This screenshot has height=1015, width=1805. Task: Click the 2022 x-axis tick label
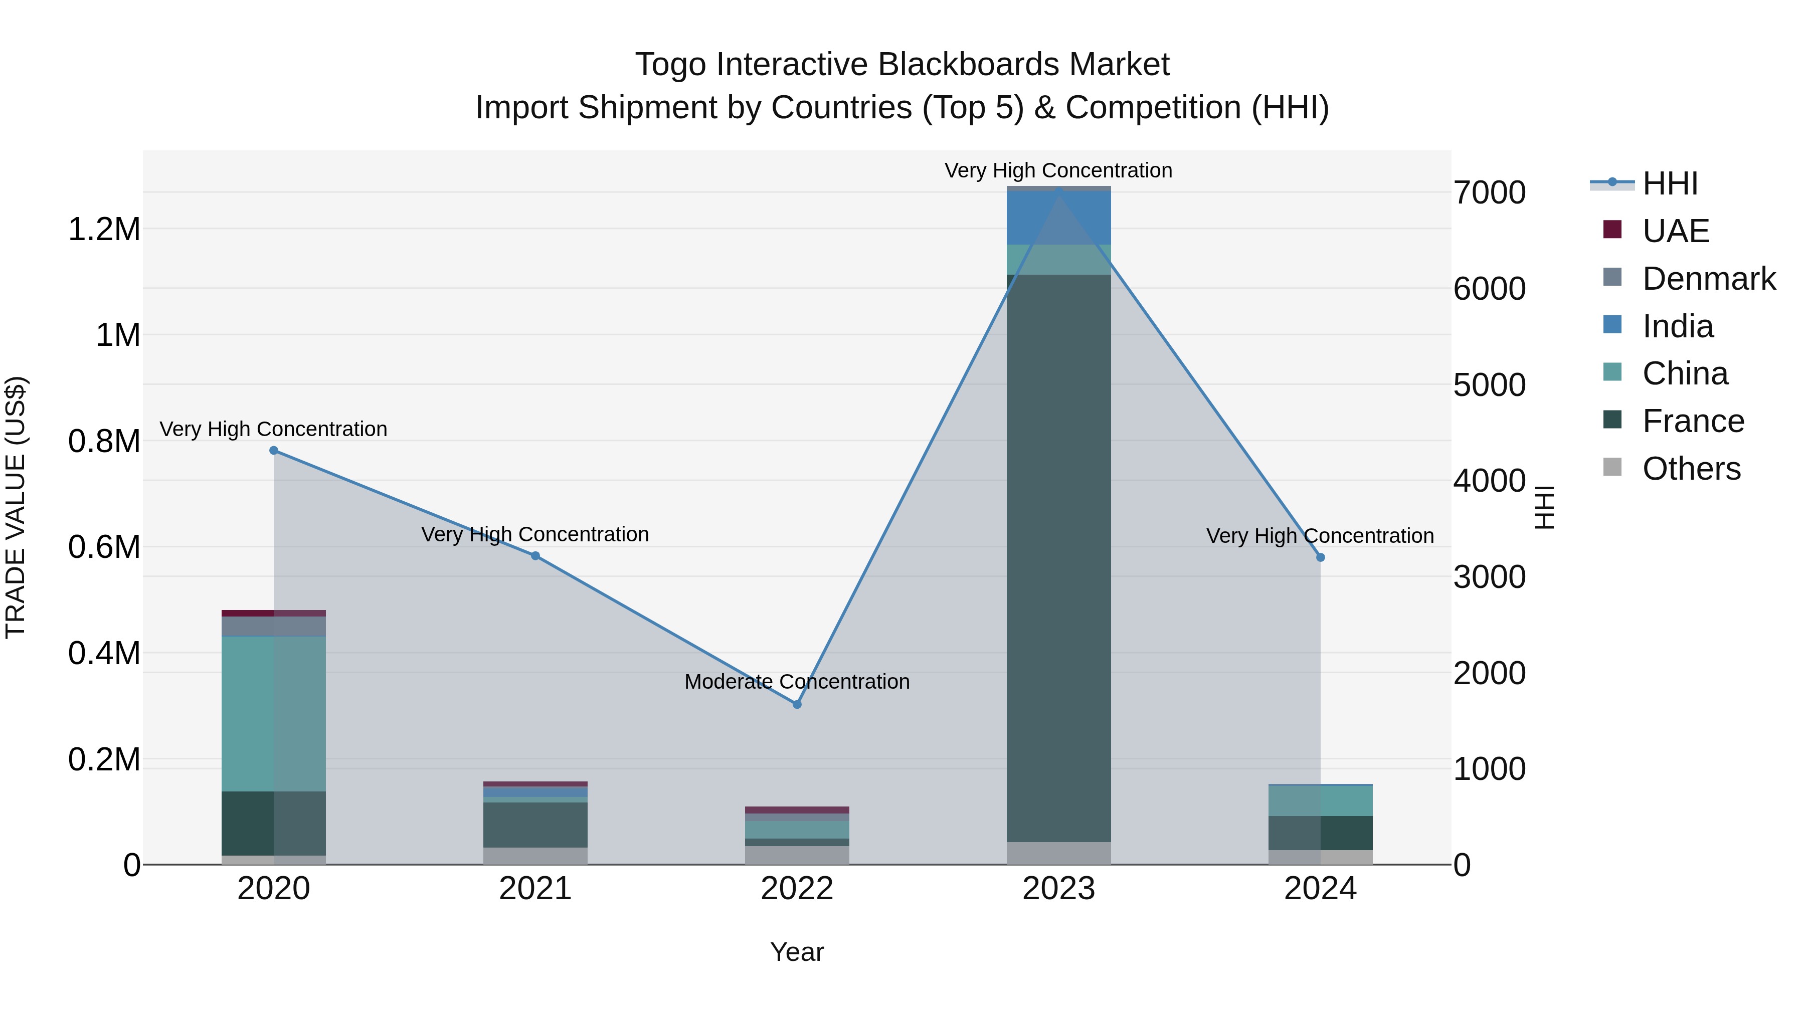797,888
